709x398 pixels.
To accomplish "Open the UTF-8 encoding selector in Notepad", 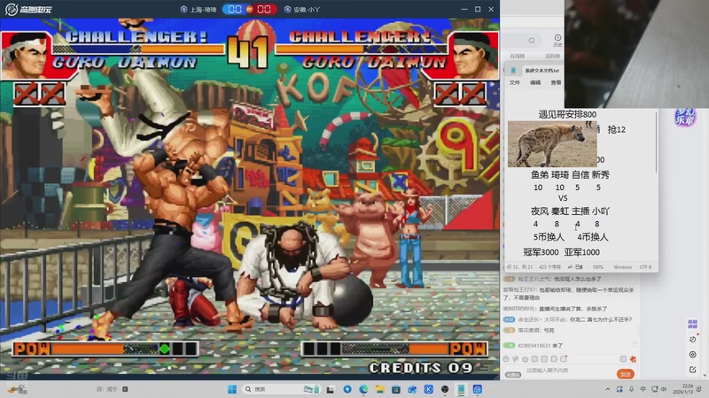I will (645, 267).
